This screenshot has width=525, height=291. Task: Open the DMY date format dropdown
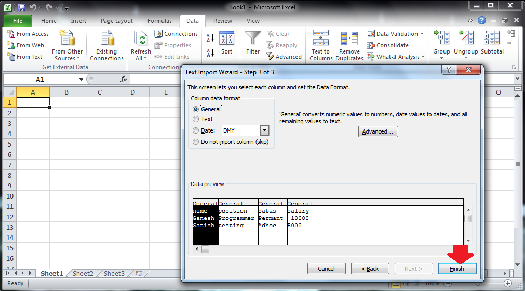pos(264,130)
